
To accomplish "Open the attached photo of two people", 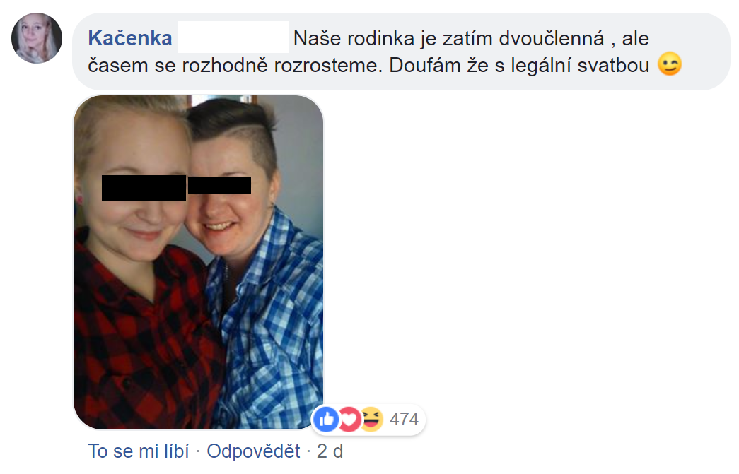I will pyautogui.click(x=199, y=262).
